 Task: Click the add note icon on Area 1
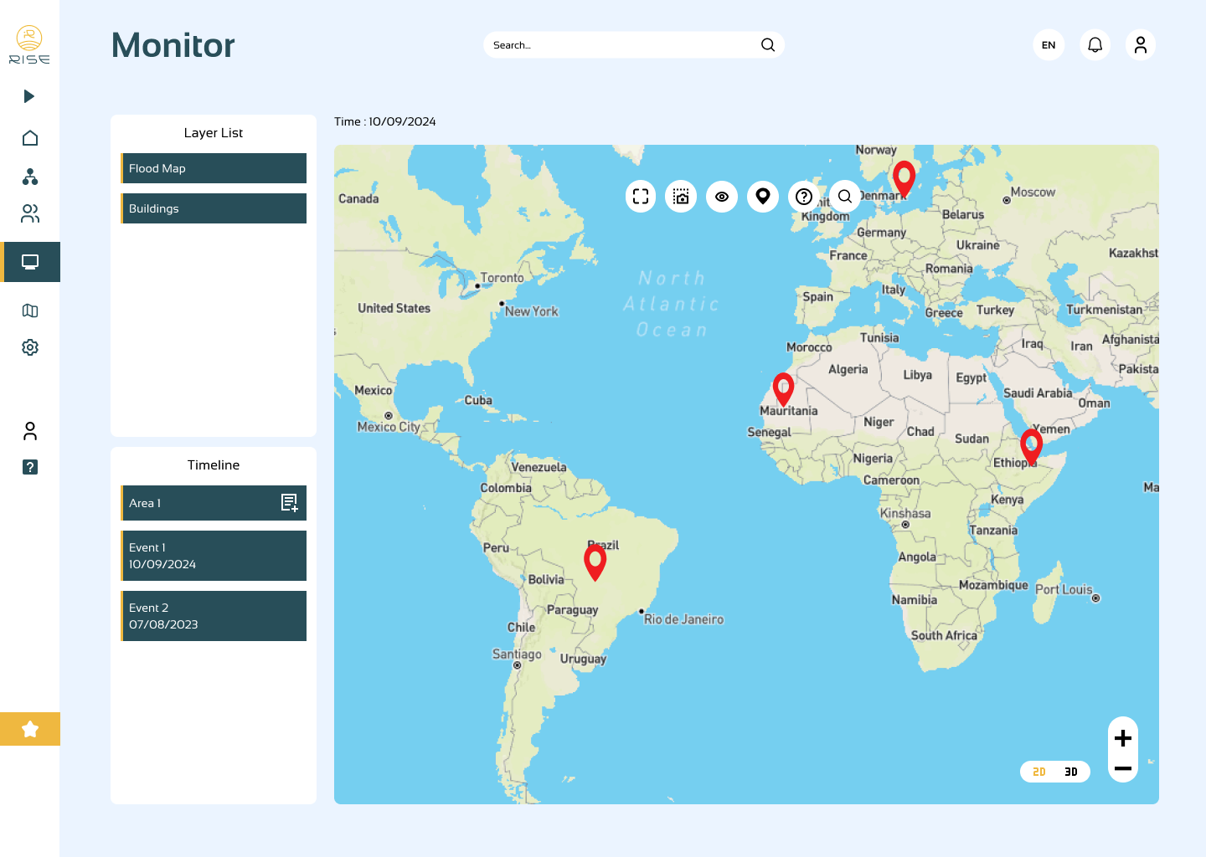pos(289,503)
